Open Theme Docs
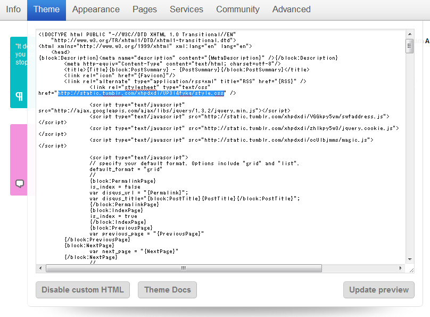This screenshot has height=317, width=430. (x=167, y=289)
